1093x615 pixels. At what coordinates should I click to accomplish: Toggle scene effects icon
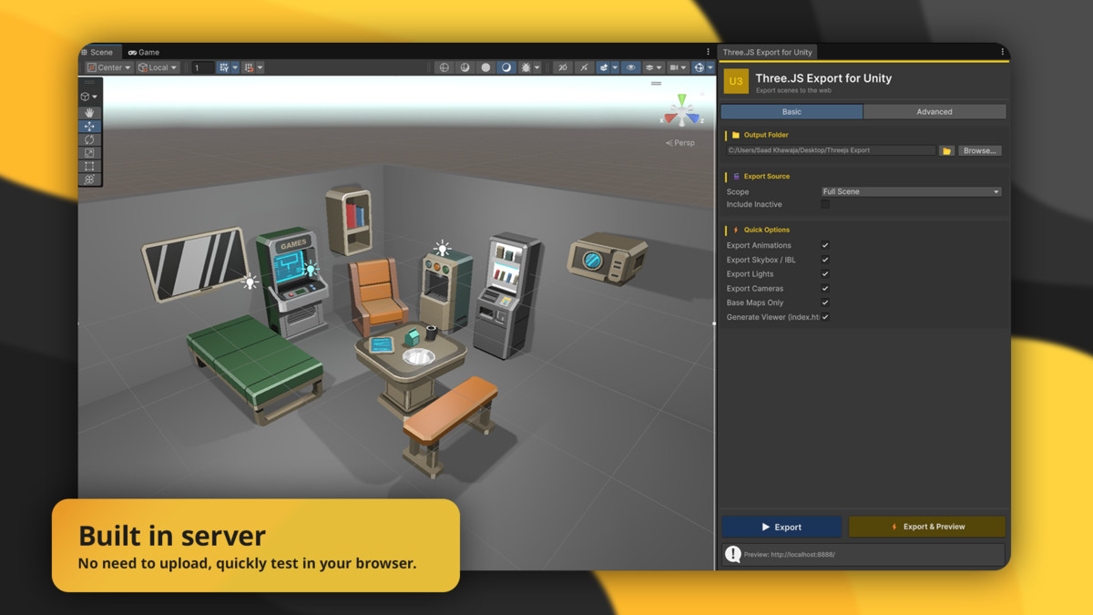point(604,67)
